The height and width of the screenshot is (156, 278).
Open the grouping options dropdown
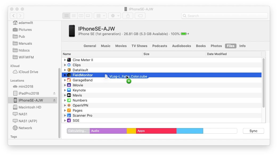pyautogui.click(x=100, y=15)
